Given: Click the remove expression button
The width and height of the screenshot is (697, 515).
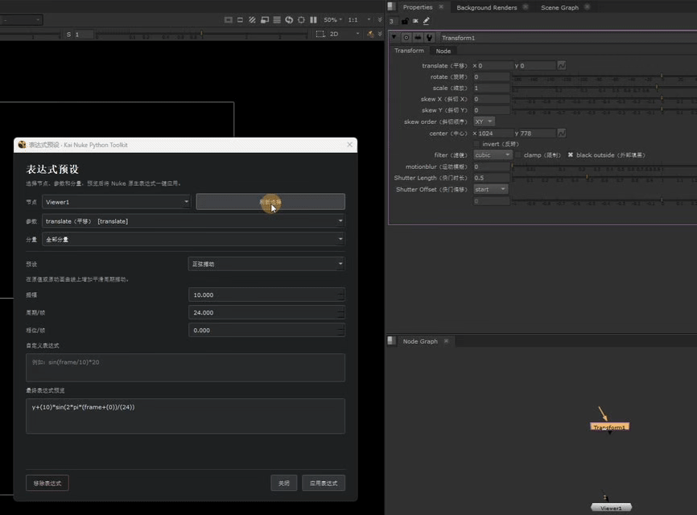Looking at the screenshot, I should 47,483.
